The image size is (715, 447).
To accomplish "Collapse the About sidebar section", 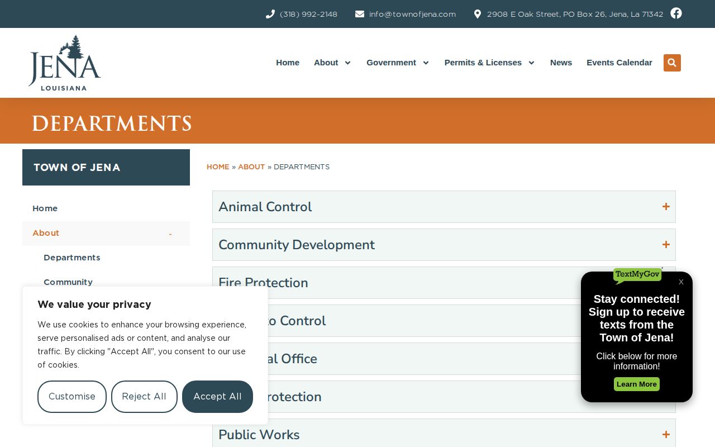I will [x=170, y=234].
